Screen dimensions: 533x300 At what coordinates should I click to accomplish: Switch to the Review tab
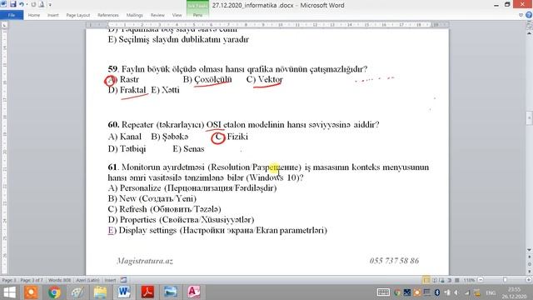157,15
